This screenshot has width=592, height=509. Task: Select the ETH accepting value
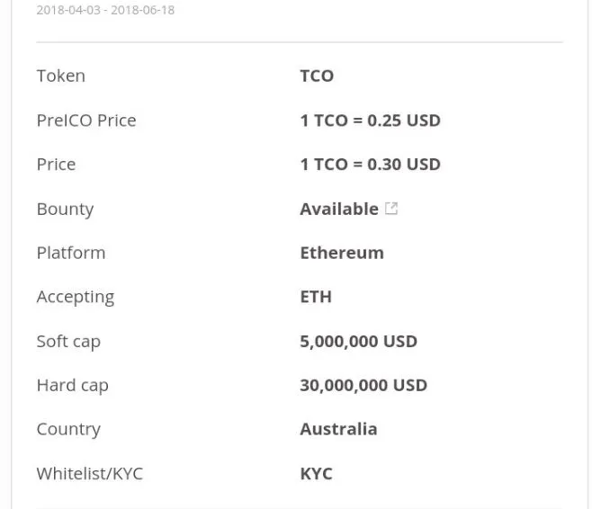[x=316, y=297]
